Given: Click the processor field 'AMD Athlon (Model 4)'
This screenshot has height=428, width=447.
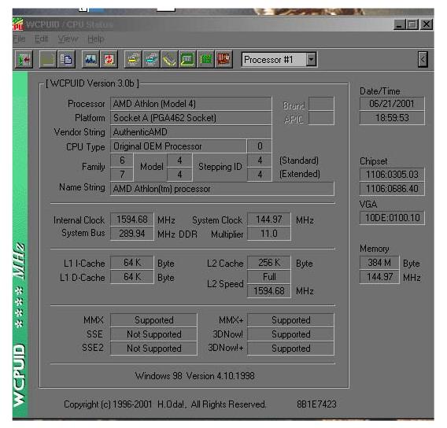Looking at the screenshot, I should tap(190, 104).
